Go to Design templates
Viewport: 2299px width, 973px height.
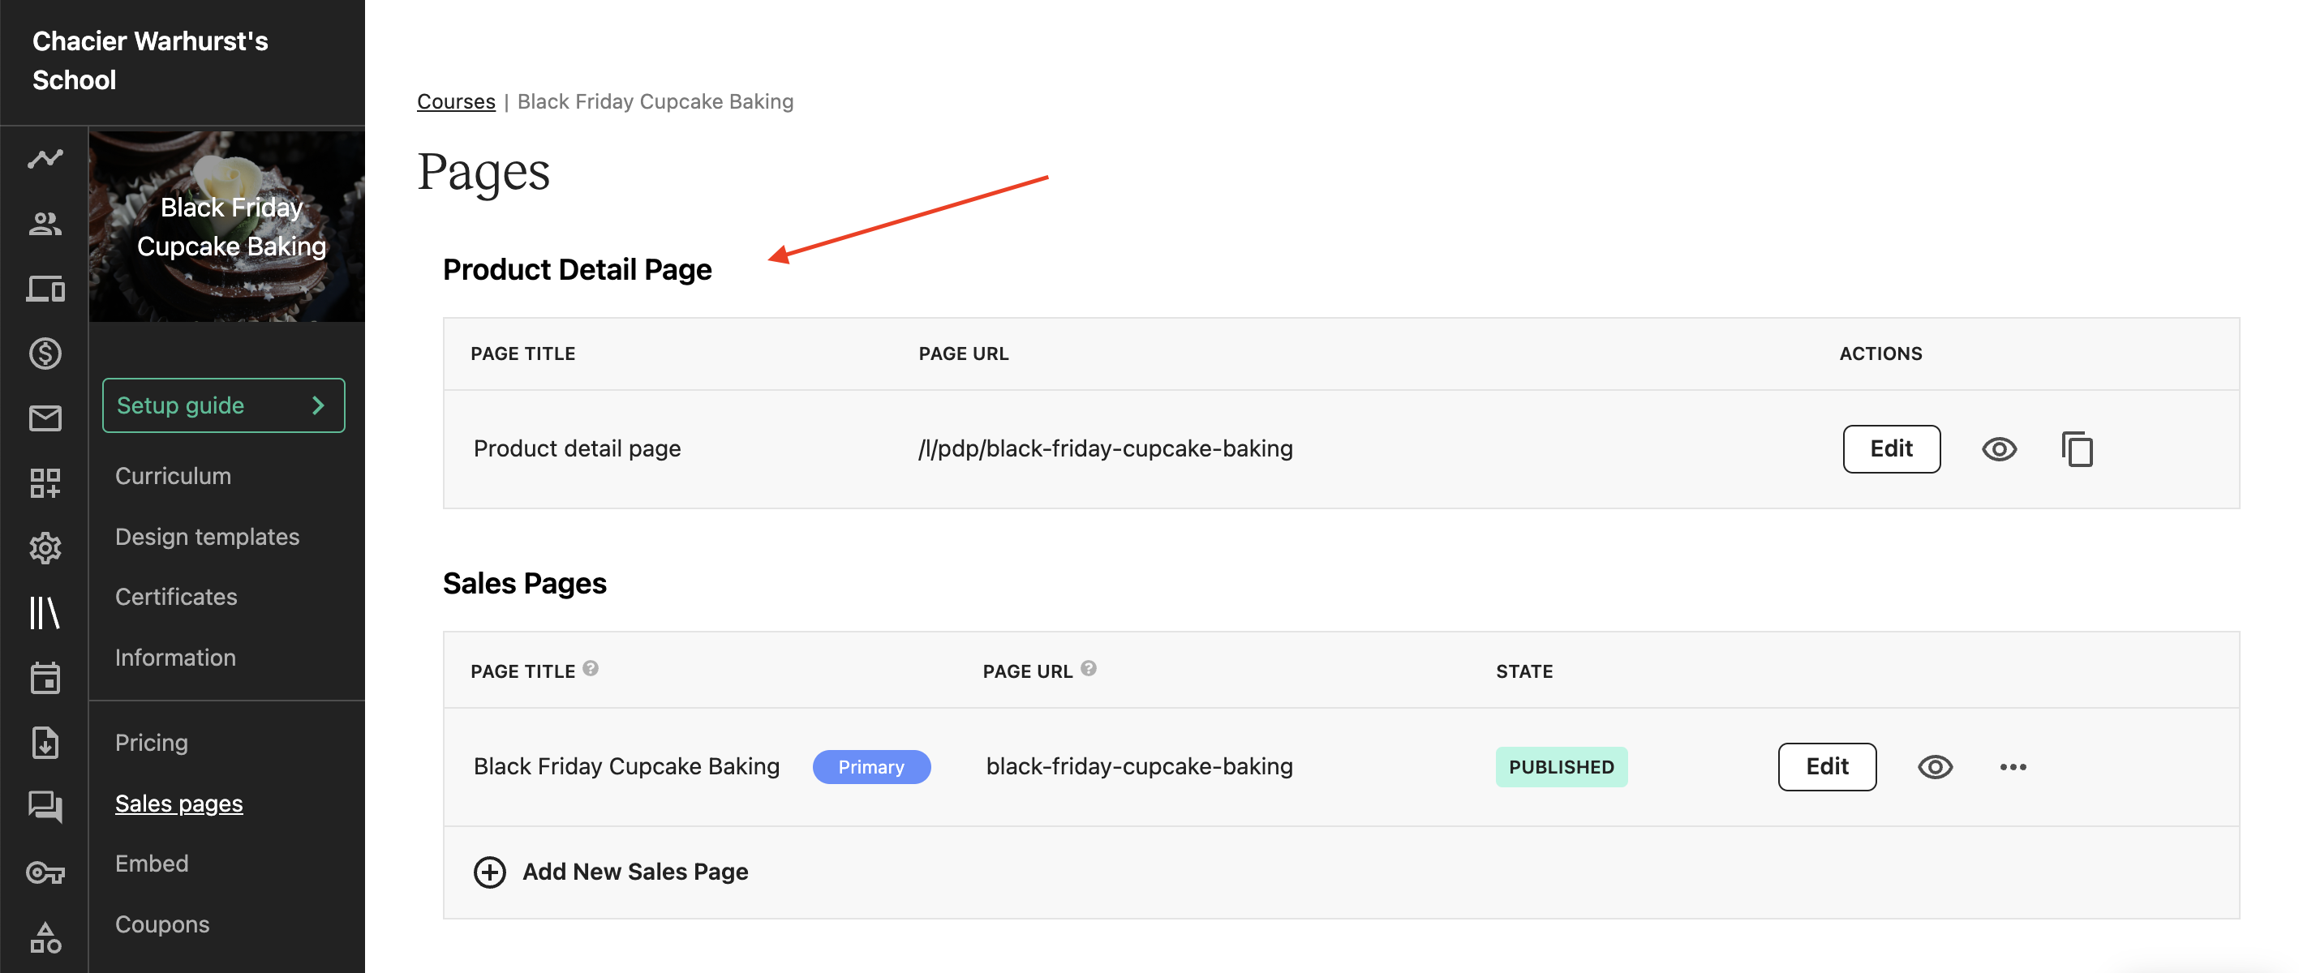207,537
